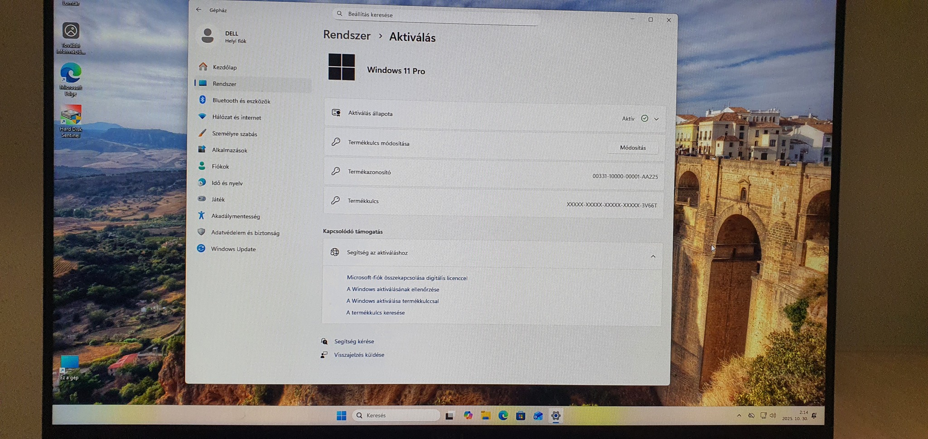928x439 pixels.
Task: Open Microsoft Store from the taskbar
Action: [x=521, y=415]
